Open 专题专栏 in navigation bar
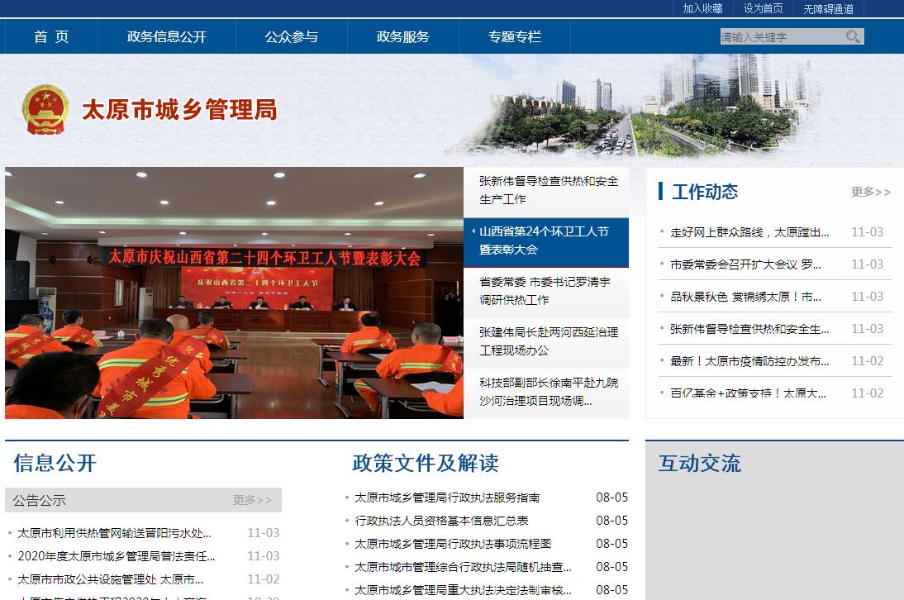Screen dimensions: 904x600 [x=514, y=36]
